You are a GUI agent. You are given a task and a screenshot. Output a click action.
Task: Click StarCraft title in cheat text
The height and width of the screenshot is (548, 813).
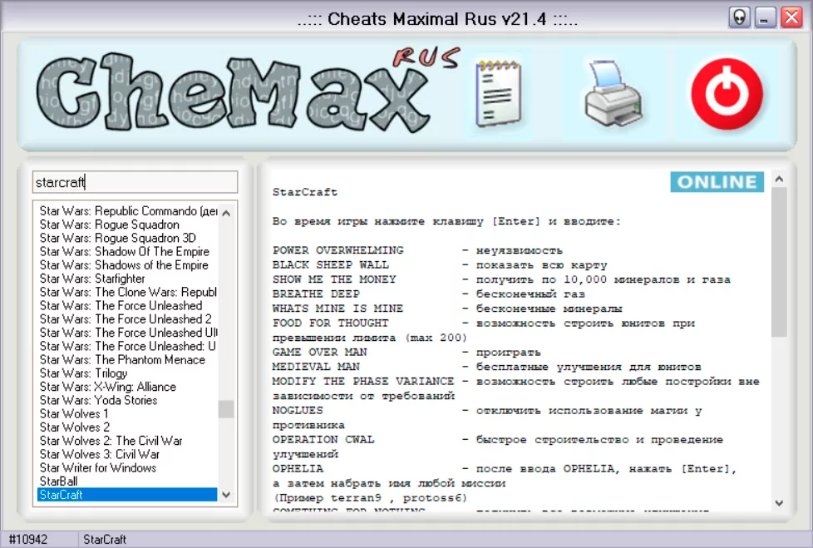click(x=305, y=192)
